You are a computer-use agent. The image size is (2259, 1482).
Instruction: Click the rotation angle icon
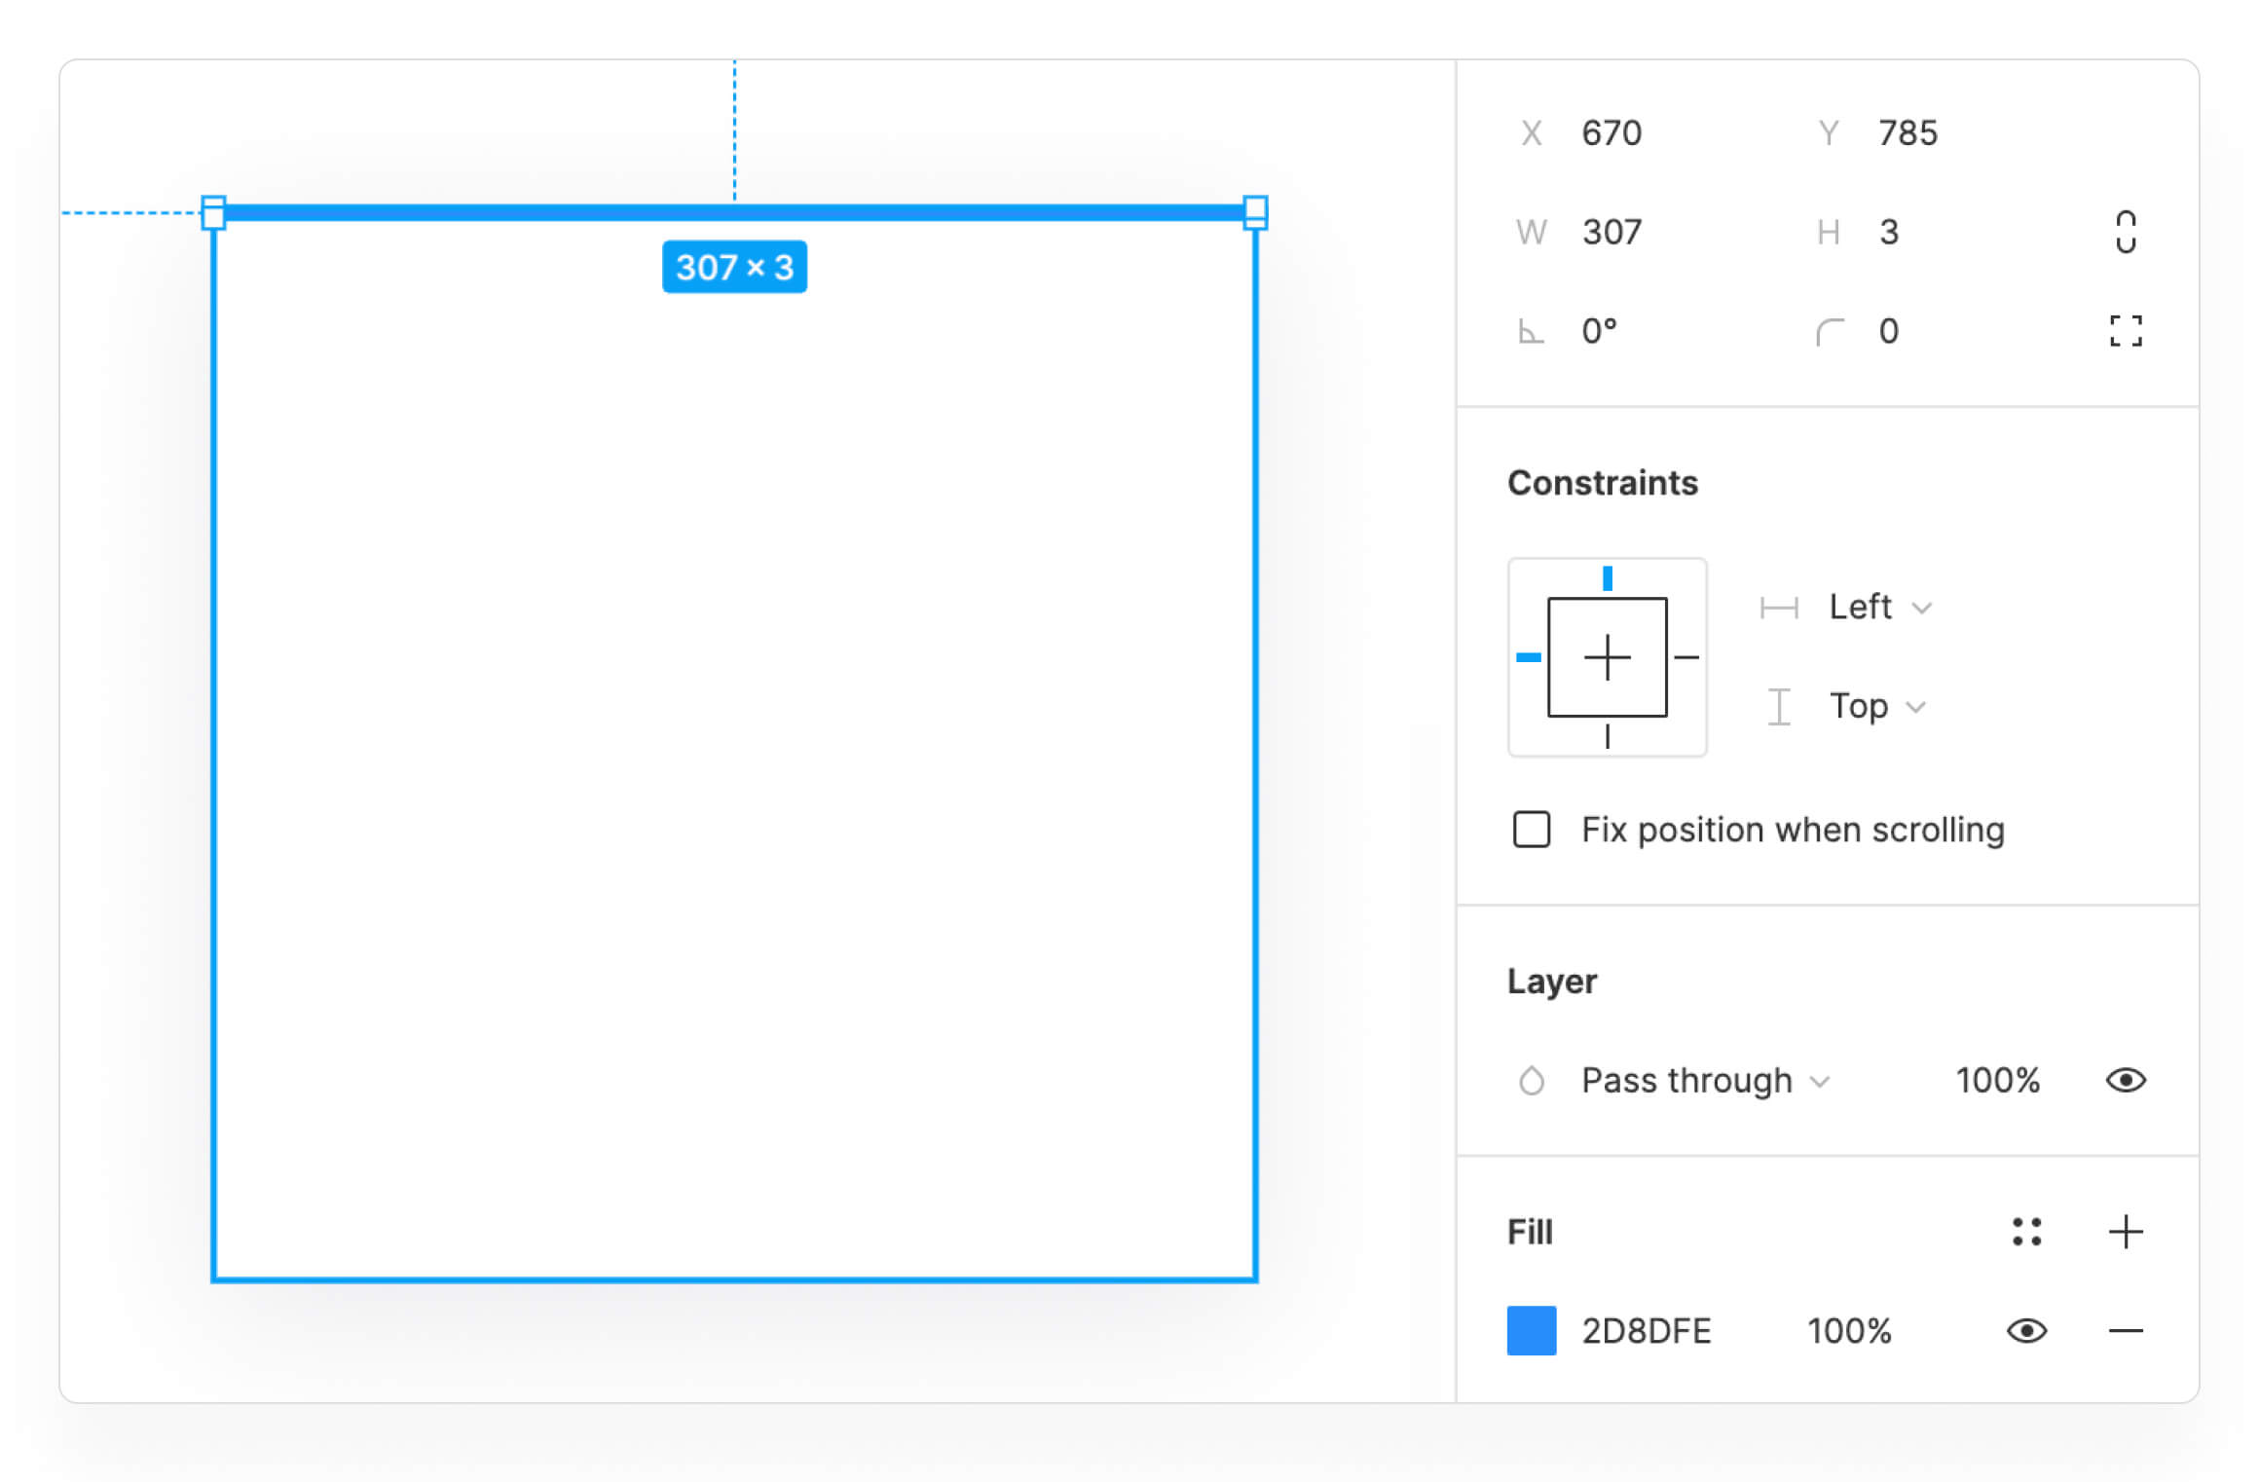pyautogui.click(x=1531, y=332)
